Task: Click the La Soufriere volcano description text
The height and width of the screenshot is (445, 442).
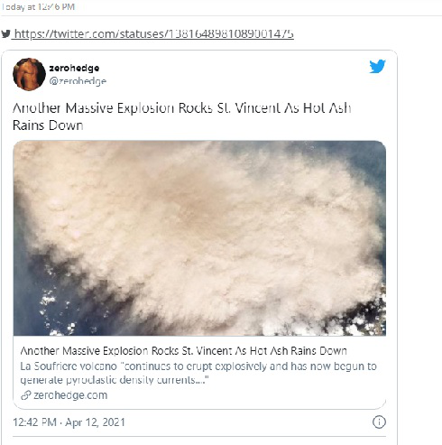Action: pyautogui.click(x=198, y=373)
